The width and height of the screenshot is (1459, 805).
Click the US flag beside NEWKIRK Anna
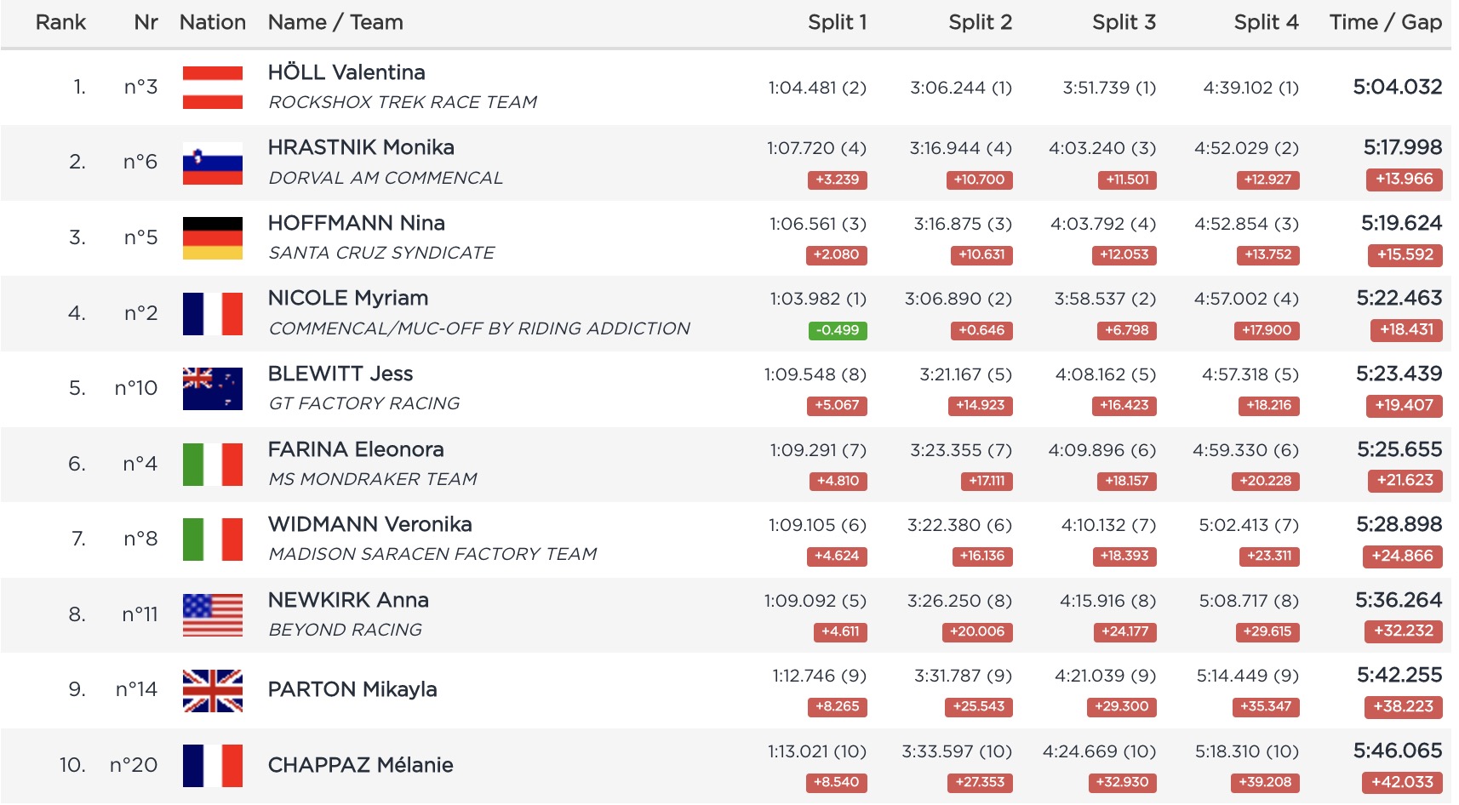(212, 615)
